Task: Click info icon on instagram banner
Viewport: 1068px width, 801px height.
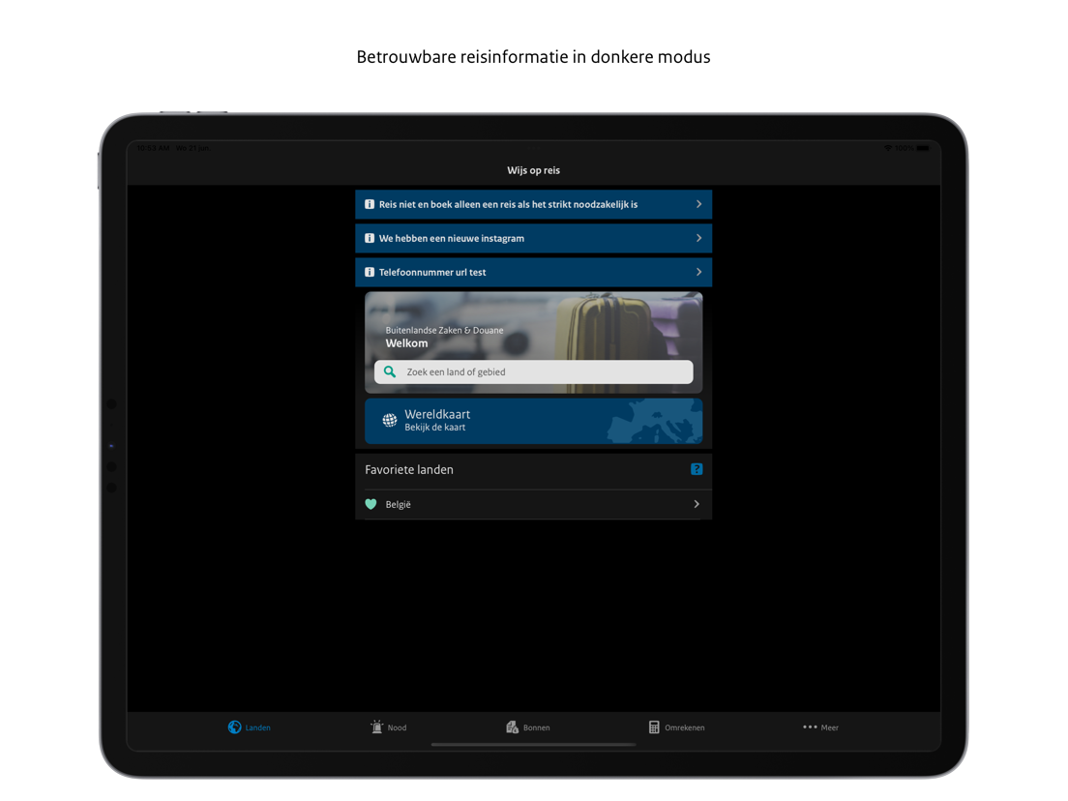Action: (370, 238)
